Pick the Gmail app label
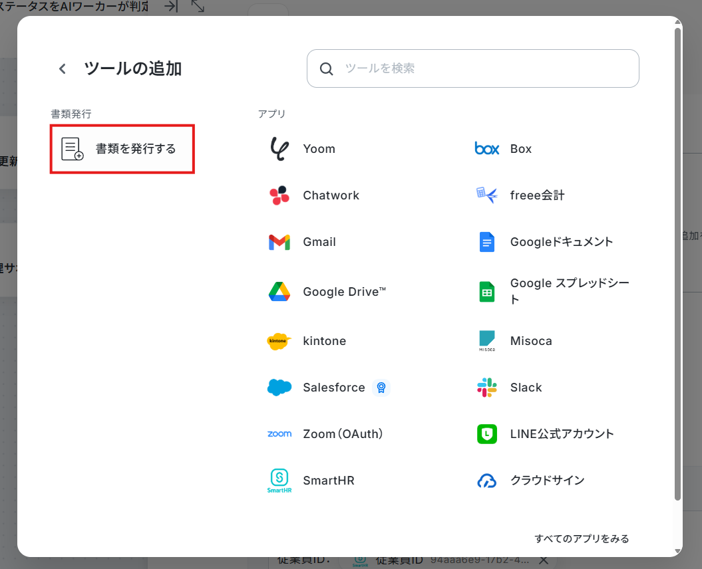This screenshot has width=702, height=569. tap(319, 242)
